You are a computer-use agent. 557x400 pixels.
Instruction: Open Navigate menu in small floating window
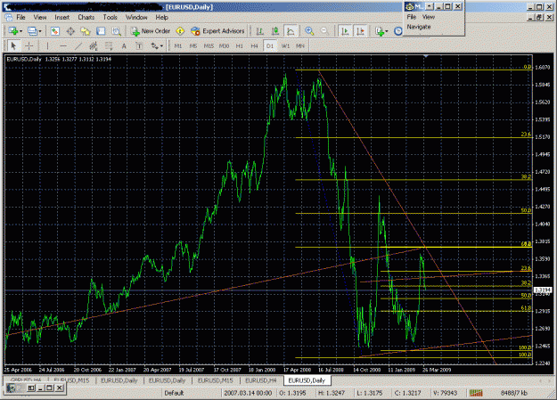pos(419,27)
